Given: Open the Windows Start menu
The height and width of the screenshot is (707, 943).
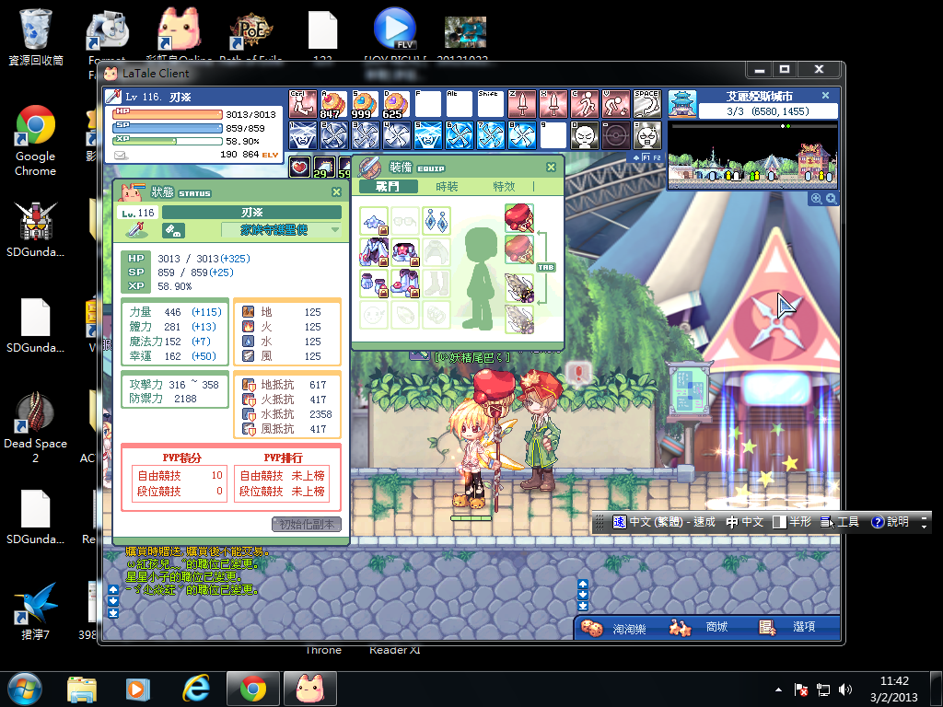Looking at the screenshot, I should click(25, 689).
